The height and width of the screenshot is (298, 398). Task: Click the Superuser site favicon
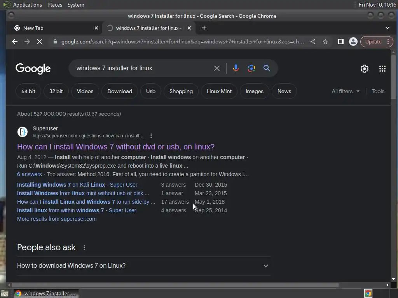click(22, 132)
